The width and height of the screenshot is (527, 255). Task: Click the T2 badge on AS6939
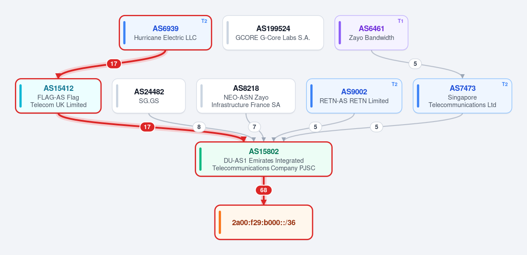(x=204, y=21)
